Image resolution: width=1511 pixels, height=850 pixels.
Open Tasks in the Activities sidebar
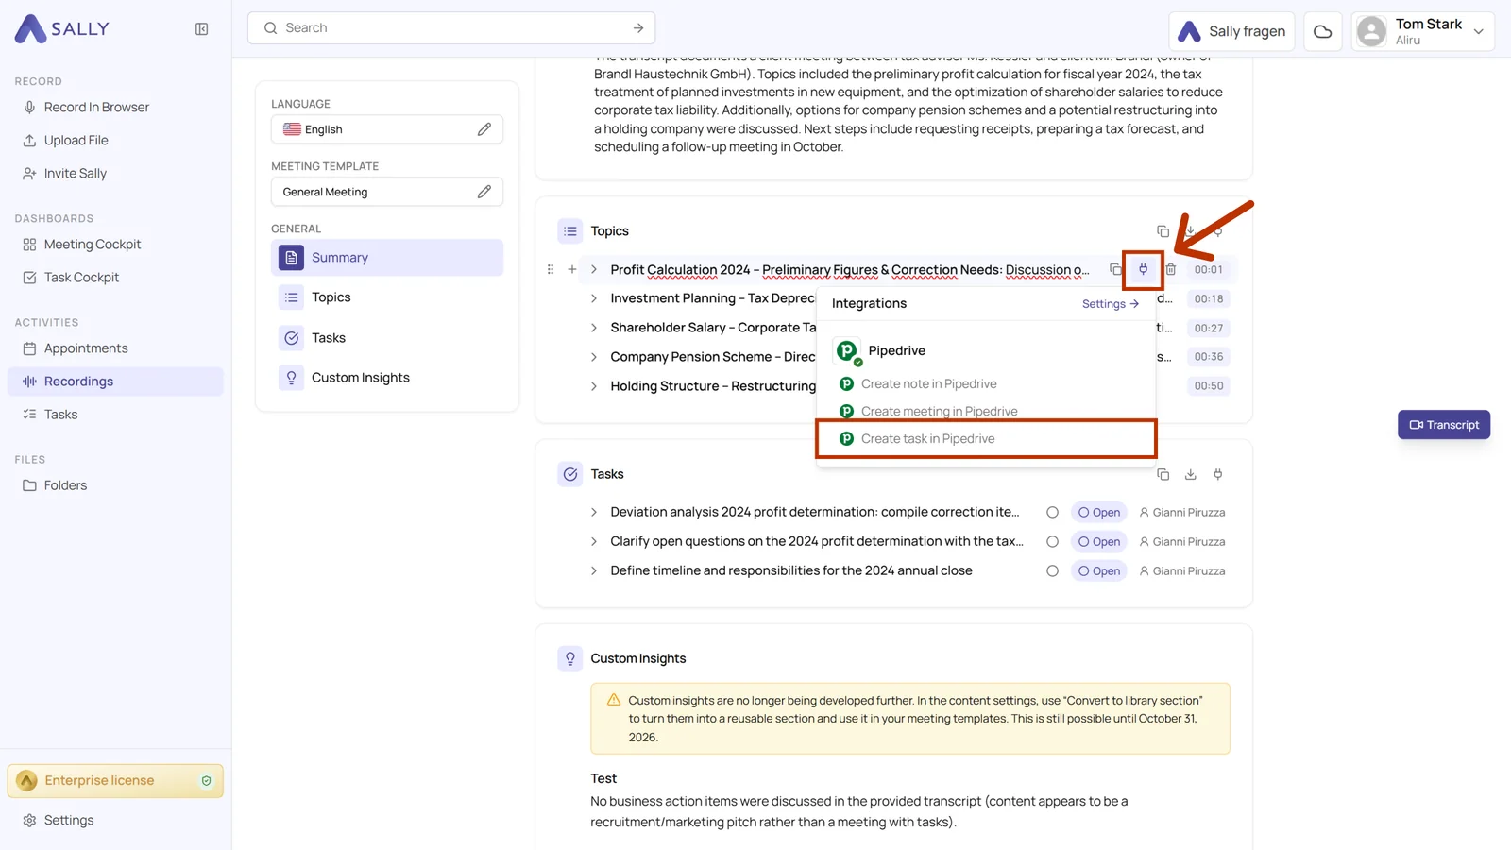pos(60,415)
